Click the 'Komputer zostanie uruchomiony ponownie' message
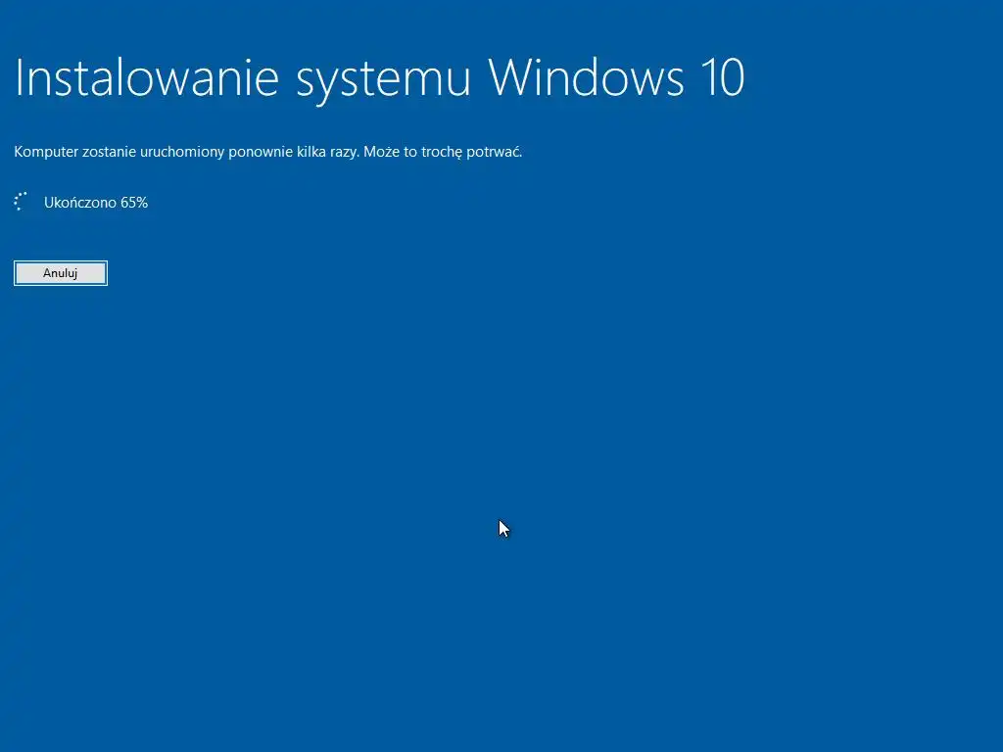This screenshot has height=752, width=1003. pyautogui.click(x=268, y=152)
